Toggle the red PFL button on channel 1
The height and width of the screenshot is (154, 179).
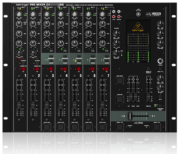click(23, 69)
